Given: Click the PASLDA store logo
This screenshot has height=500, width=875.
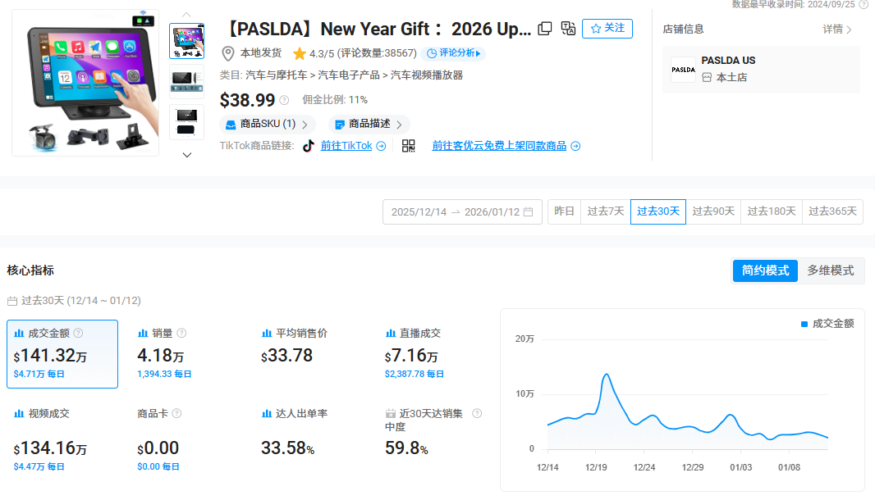Looking at the screenshot, I should click(683, 69).
